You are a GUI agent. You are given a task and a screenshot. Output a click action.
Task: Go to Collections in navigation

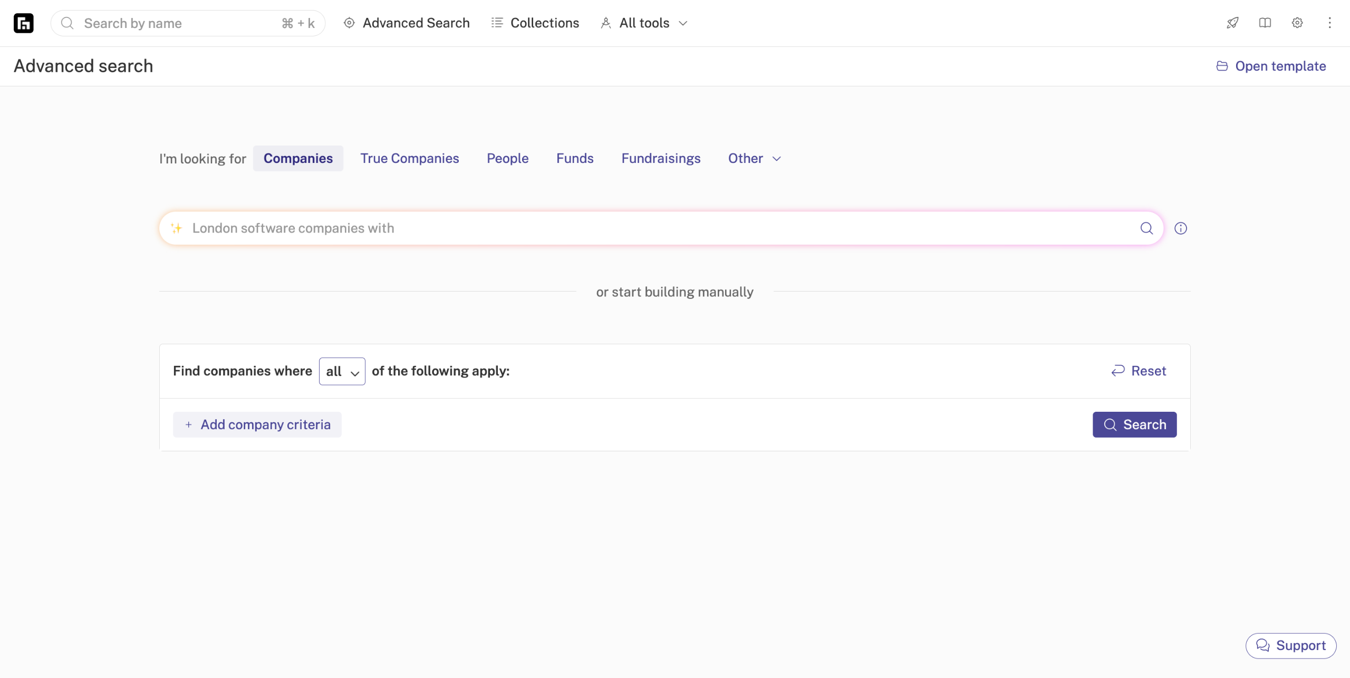535,23
